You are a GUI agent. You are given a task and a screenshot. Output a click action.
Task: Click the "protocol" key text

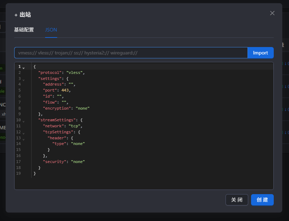pyautogui.click(x=50, y=72)
